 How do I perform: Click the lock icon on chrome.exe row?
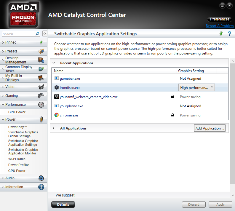click(x=173, y=115)
